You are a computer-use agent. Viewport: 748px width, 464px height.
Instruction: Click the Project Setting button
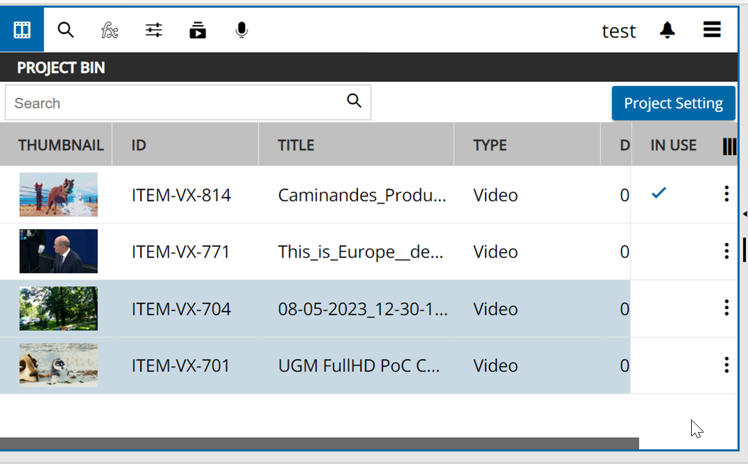[672, 102]
